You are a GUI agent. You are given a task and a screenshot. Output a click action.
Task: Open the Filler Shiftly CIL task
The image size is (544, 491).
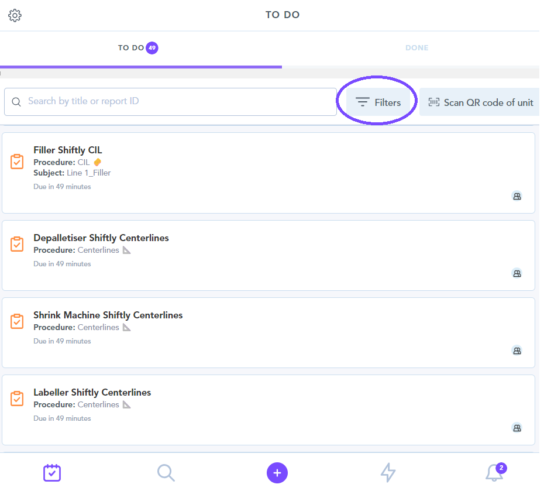tap(68, 150)
